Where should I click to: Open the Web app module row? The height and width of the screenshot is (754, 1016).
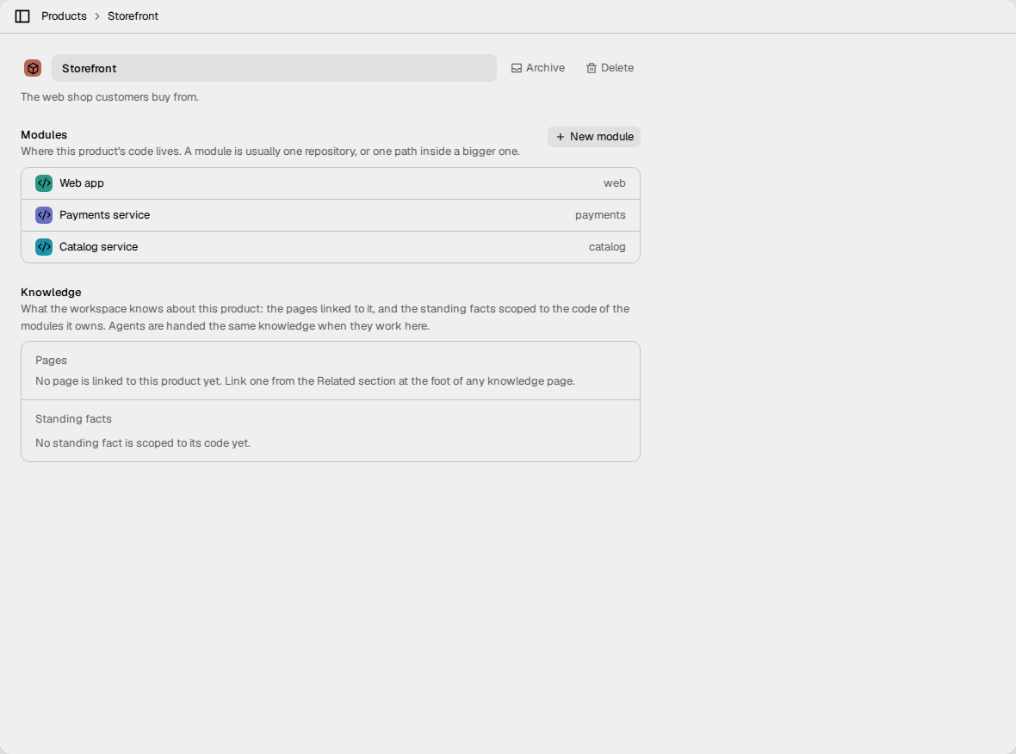click(x=331, y=183)
